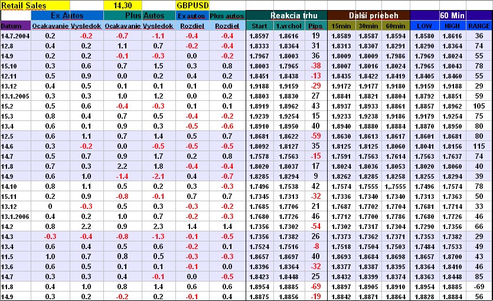Select the red Pips value -54
Screen dimensions: 493x301
[x=316, y=227]
